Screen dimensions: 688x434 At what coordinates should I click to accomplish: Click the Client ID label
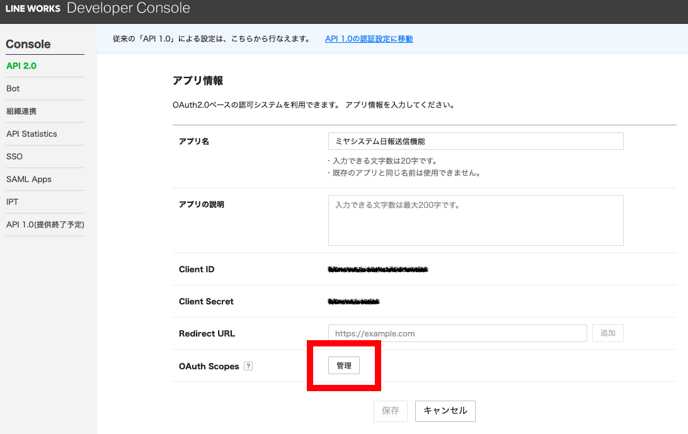coord(197,270)
